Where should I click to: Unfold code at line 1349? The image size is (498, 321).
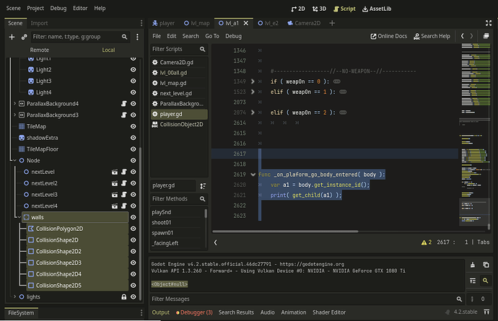coord(253,82)
